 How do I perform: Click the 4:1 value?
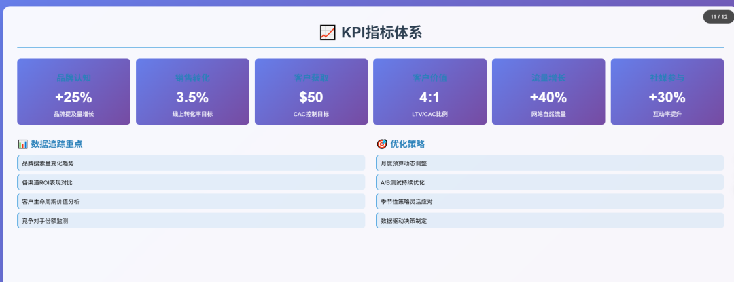(430, 97)
